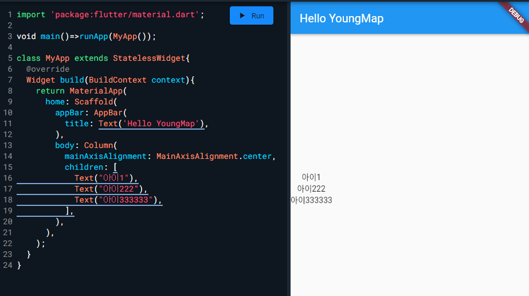Click 'Column(' after body

[x=100, y=146]
